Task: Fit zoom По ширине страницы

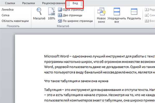Action: (x=75, y=21)
